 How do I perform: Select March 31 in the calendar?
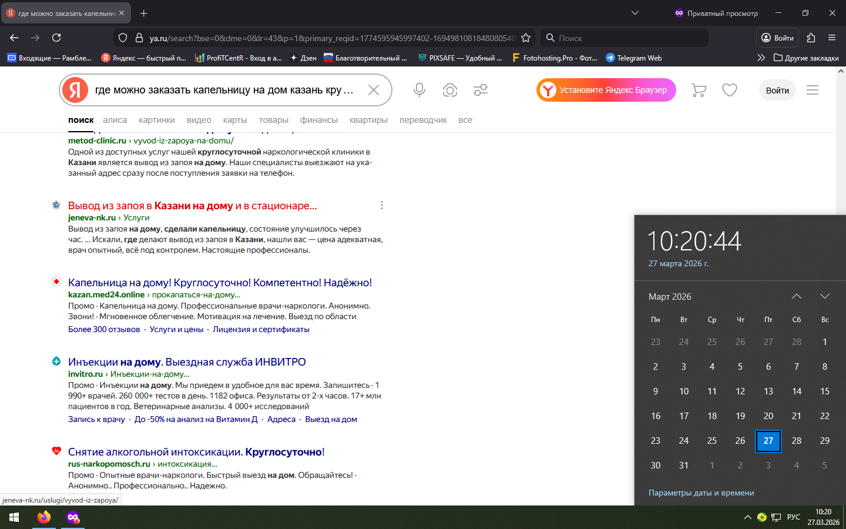point(684,465)
